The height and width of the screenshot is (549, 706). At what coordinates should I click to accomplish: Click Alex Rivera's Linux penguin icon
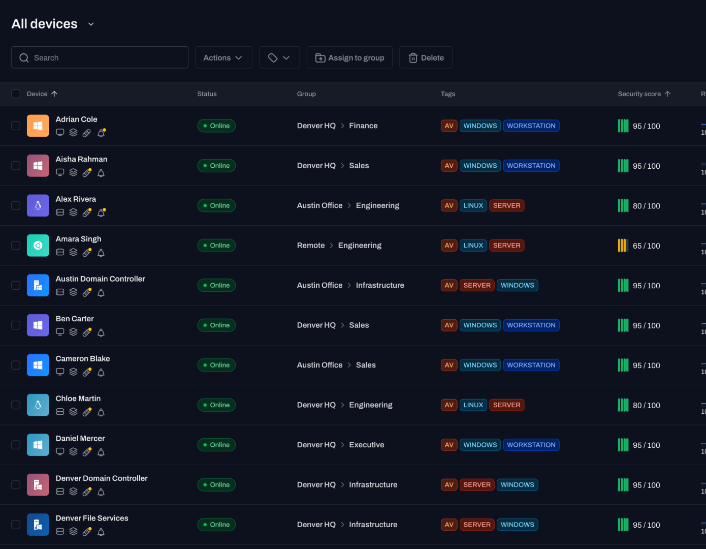(38, 205)
